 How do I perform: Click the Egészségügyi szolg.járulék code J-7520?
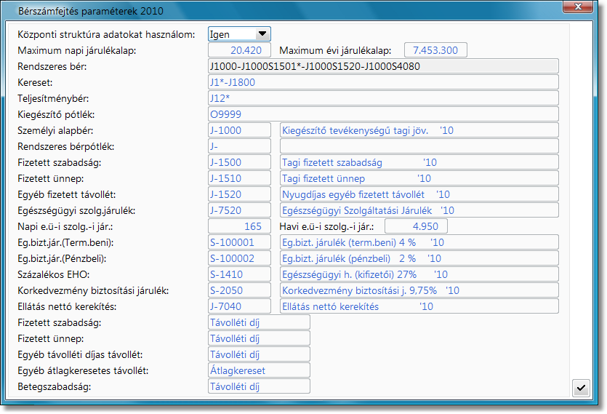tap(239, 210)
